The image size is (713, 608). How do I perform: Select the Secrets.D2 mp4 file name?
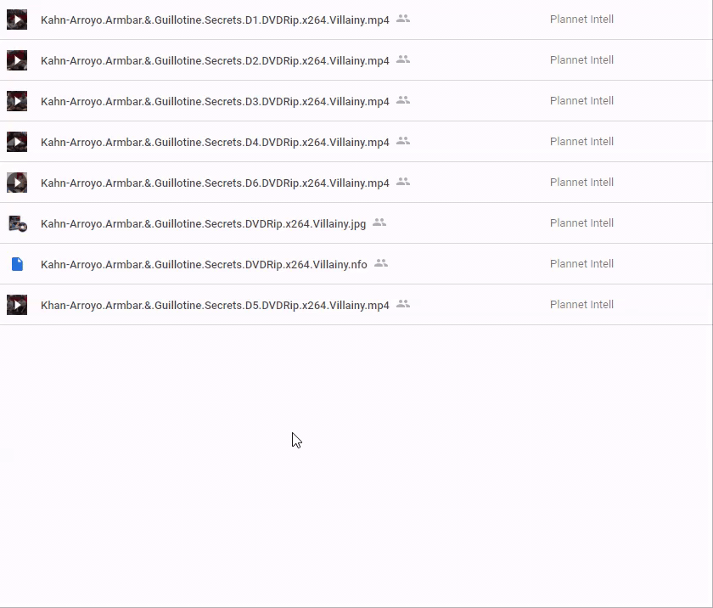coord(215,60)
